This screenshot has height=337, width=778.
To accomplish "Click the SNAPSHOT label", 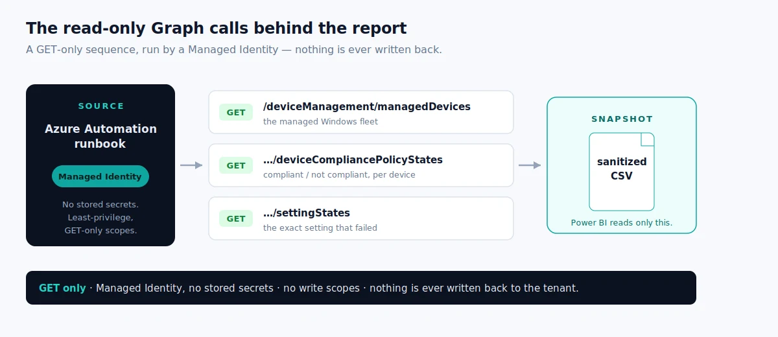I will click(x=622, y=119).
